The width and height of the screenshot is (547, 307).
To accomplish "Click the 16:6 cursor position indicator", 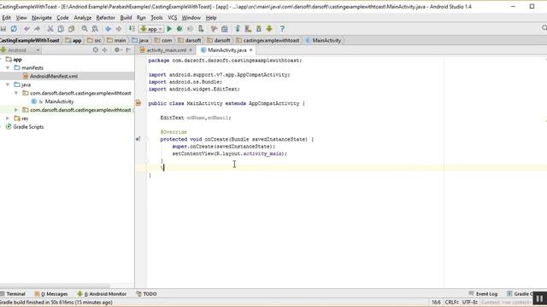I will (x=436, y=302).
